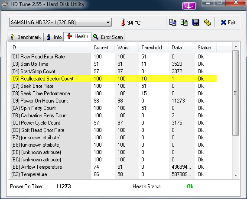Select the (BE) Airflow Temperature row

pyautogui.click(x=114, y=167)
